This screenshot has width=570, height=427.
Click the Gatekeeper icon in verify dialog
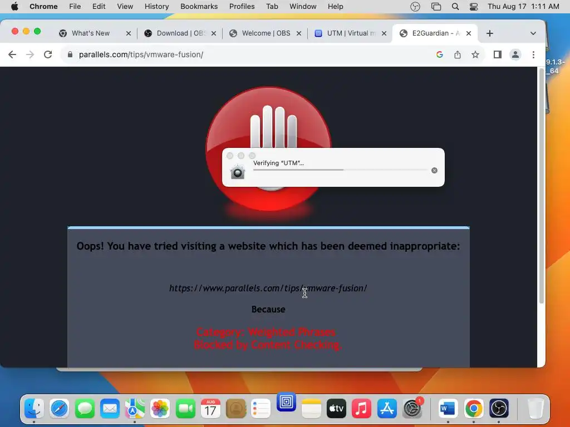[238, 171]
